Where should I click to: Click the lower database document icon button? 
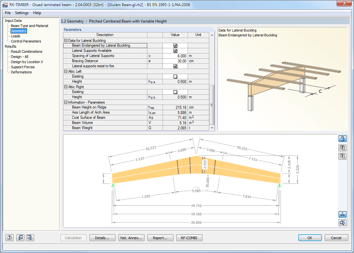tap(342, 156)
